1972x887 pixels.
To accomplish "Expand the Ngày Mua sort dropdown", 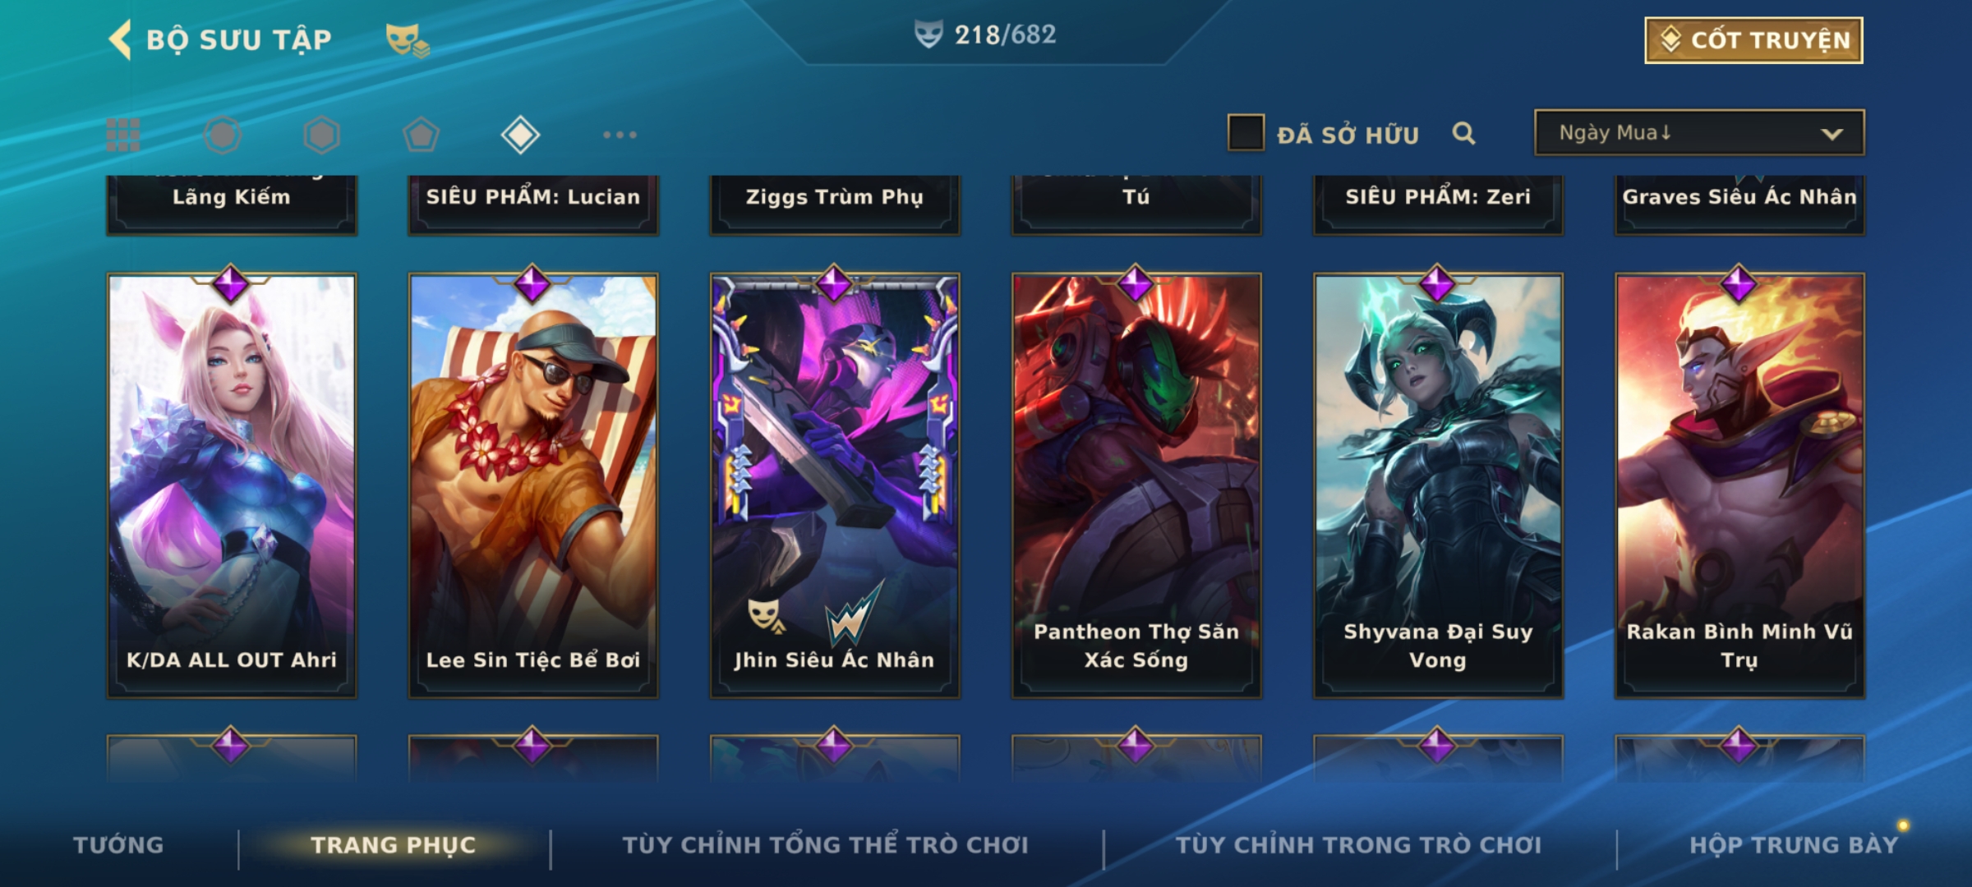I will click(x=1699, y=132).
